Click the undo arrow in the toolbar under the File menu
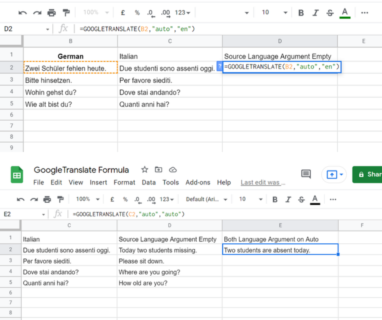This screenshot has width=382, height=320. pyautogui.click(x=21, y=199)
